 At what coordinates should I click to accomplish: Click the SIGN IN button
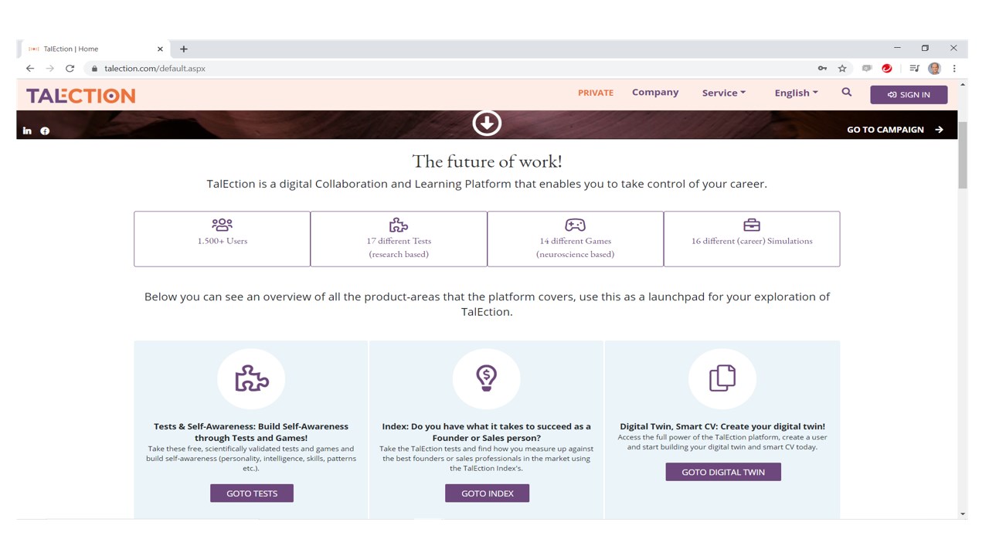point(909,94)
